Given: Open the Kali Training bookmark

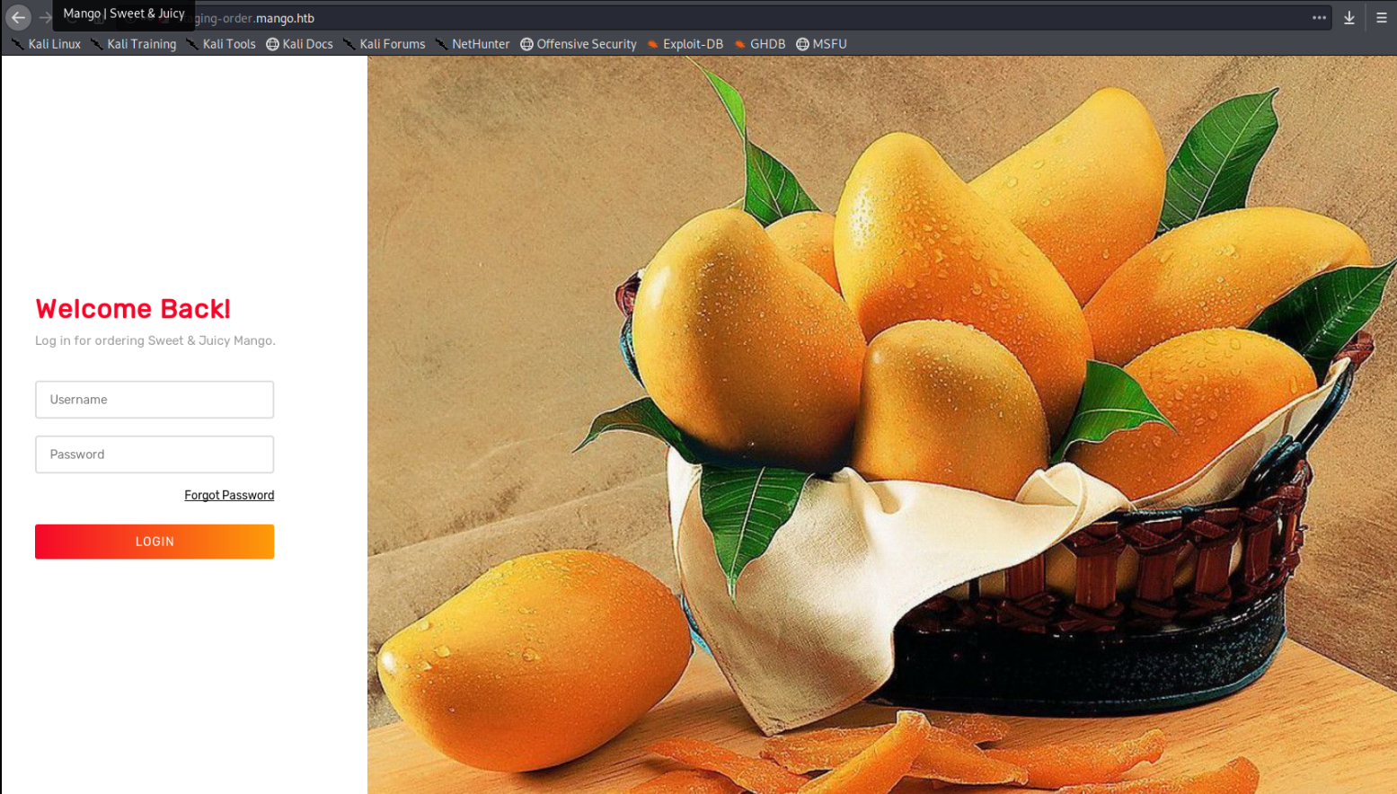Looking at the screenshot, I should pos(133,44).
